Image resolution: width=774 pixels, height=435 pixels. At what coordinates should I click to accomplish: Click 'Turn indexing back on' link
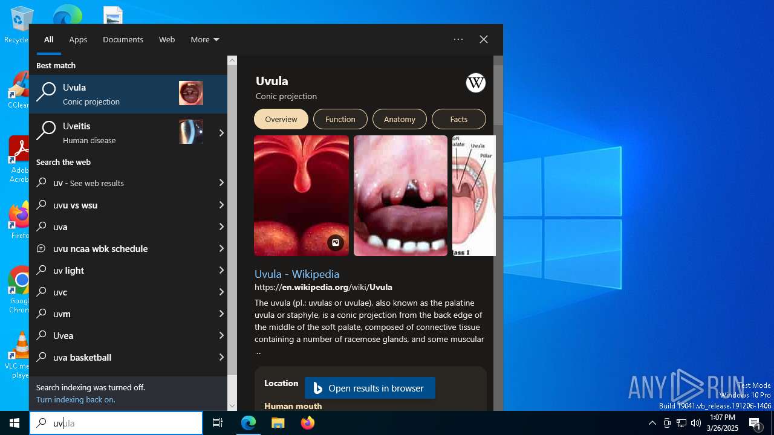point(76,399)
